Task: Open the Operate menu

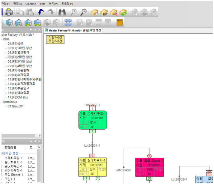Action: click(31, 4)
